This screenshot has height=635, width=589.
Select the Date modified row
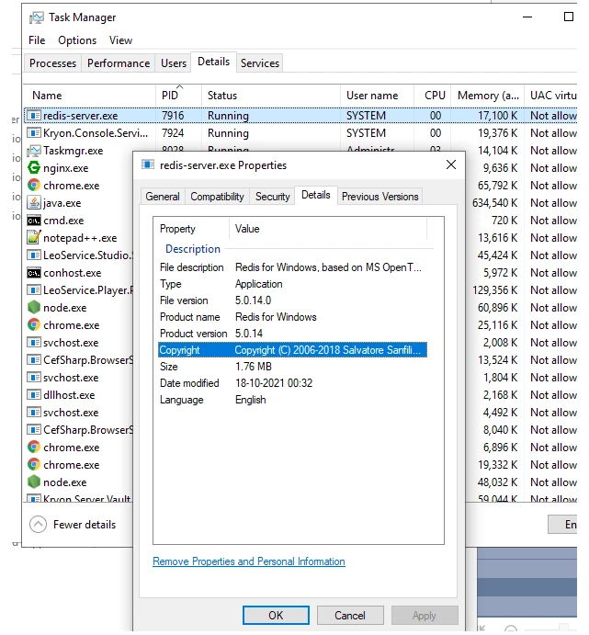[292, 382]
